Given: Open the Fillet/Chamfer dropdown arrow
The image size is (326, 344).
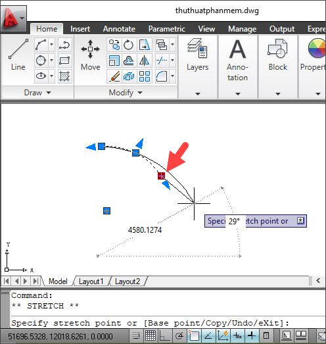Looking at the screenshot, I should point(173,76).
